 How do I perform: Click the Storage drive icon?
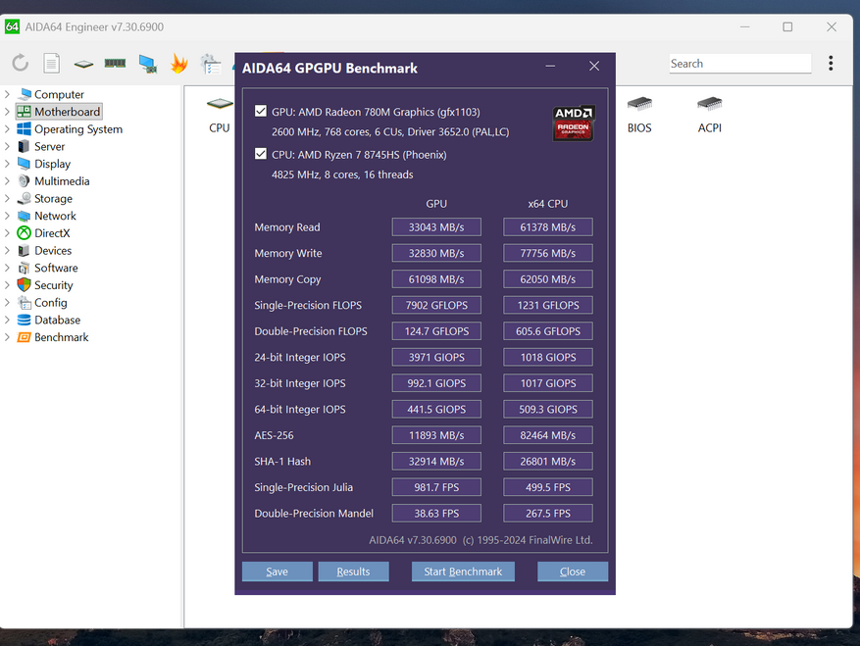25,199
